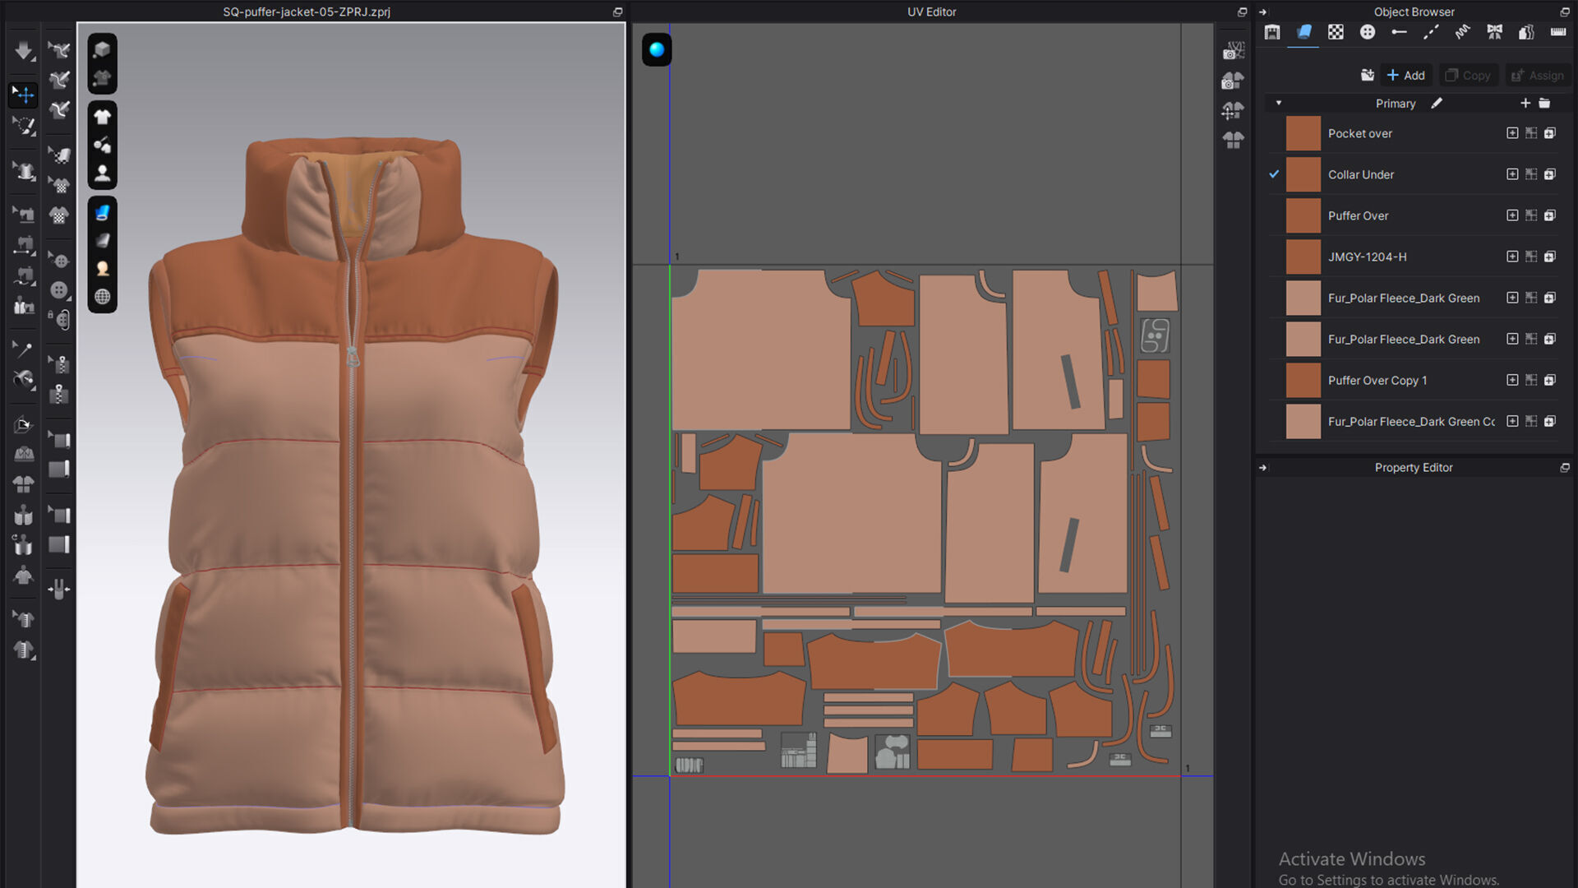Click the JMGY-1204-H fabric swatch

[x=1303, y=257]
